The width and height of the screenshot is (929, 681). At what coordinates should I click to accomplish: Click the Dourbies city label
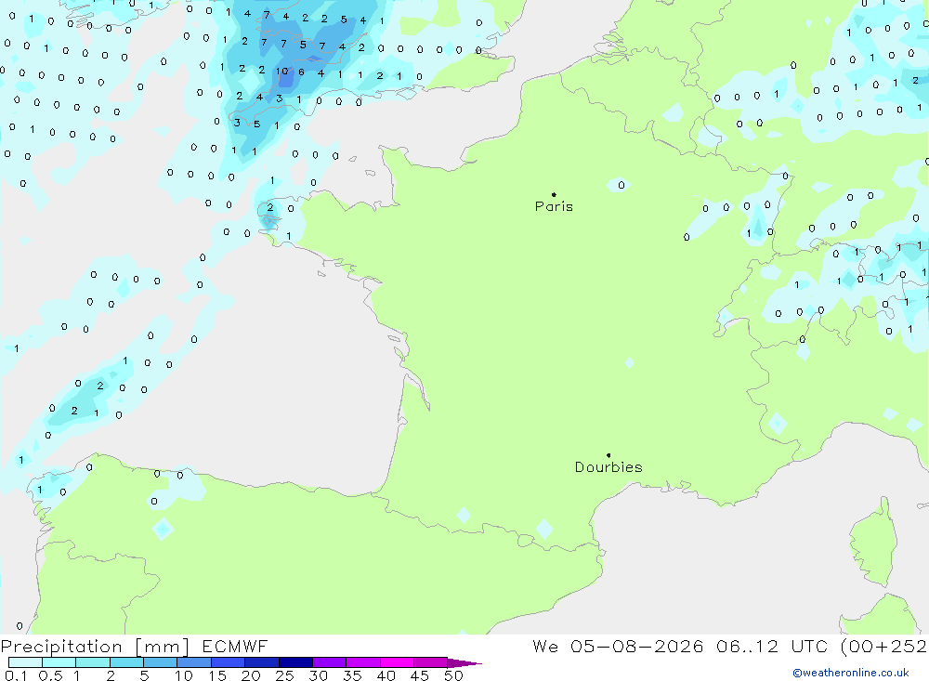point(608,467)
